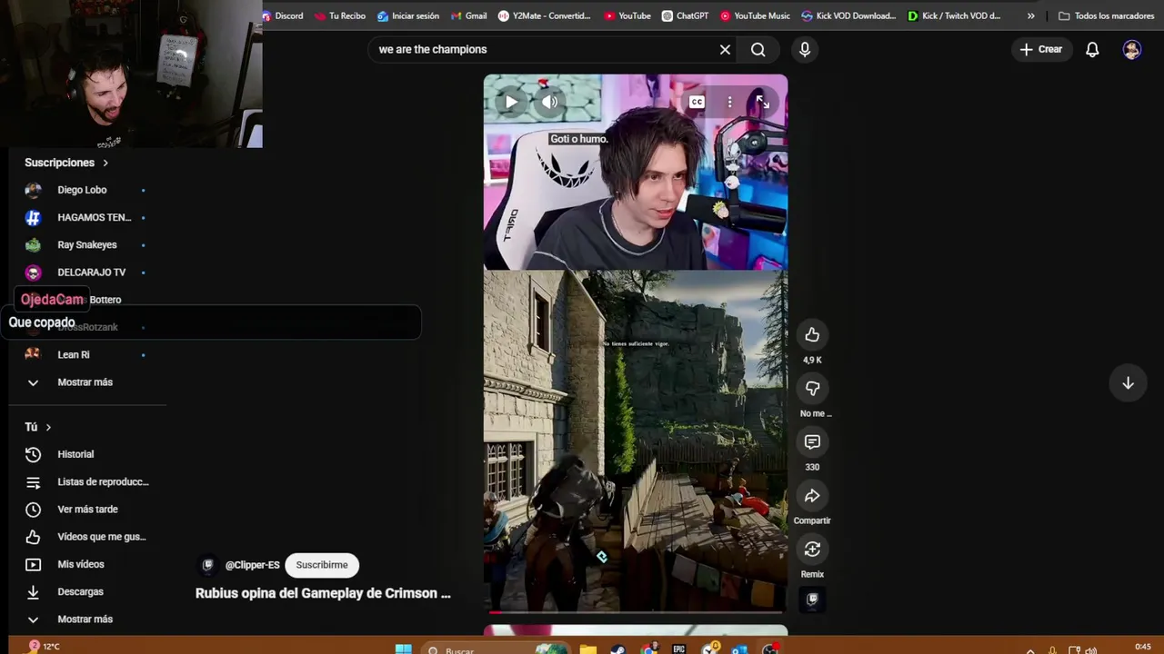
Task: Expand the Tú section chevron
Action: click(x=48, y=427)
